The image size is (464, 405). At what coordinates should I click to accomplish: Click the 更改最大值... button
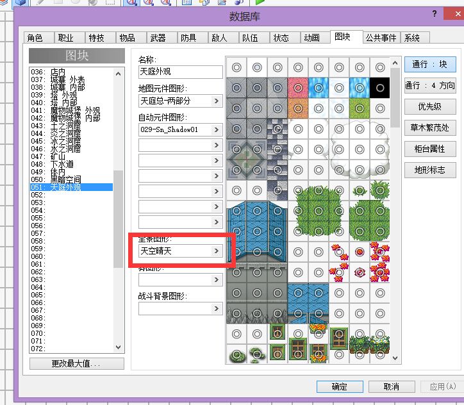click(x=77, y=363)
